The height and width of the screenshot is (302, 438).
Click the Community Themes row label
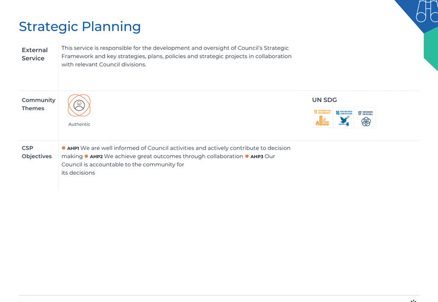(x=39, y=104)
